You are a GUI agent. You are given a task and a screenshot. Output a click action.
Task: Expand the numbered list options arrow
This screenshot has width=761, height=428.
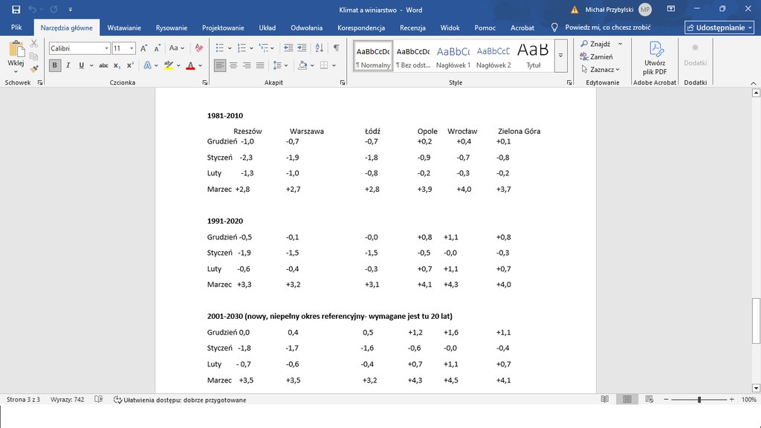251,48
